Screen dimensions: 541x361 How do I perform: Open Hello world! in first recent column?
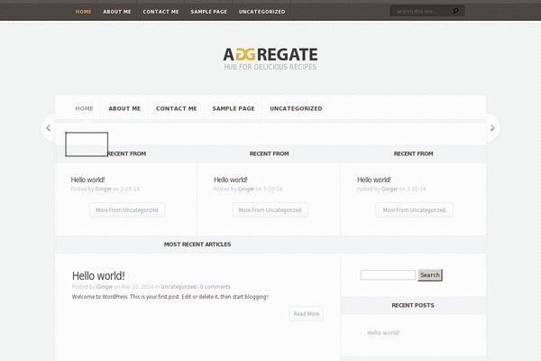tap(87, 180)
